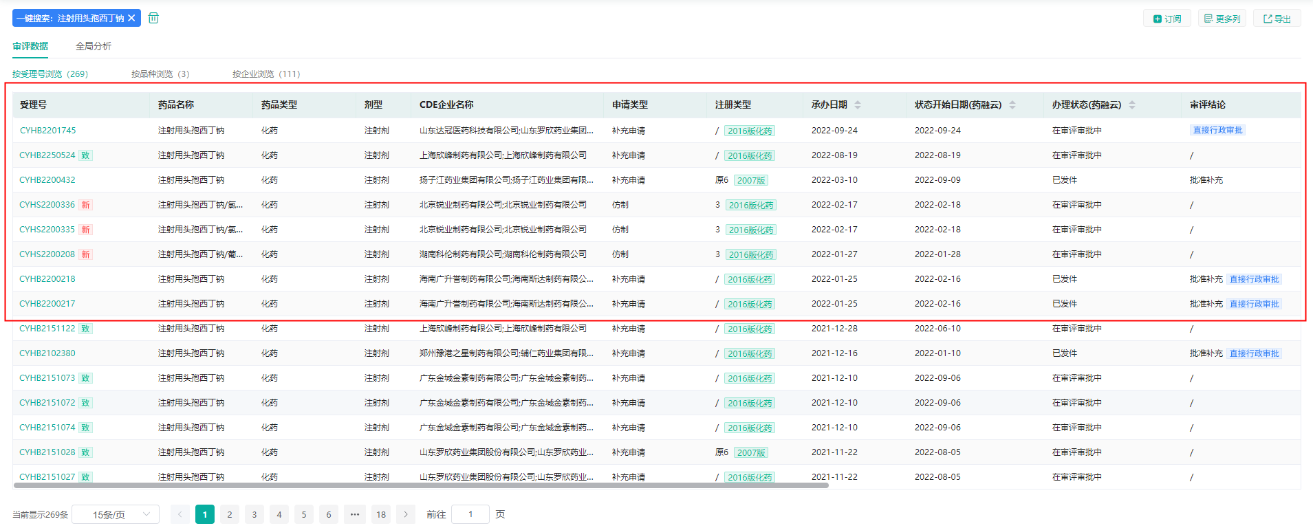Click the 订阅 subscribe button

(1167, 19)
